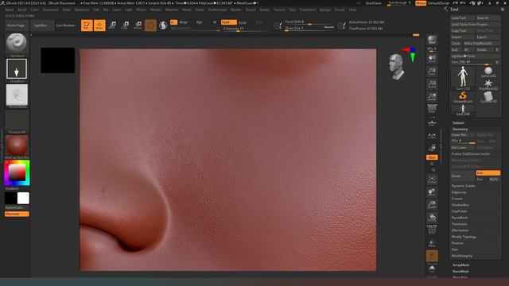Select the PolyMesh3D star tool thumbnail
This screenshot has width=509, height=286.
pos(488,84)
